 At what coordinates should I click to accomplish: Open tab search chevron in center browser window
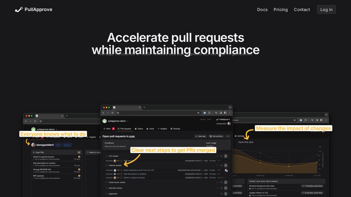click(230, 107)
